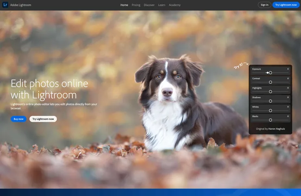Click the Sign in button

(x=264, y=5)
